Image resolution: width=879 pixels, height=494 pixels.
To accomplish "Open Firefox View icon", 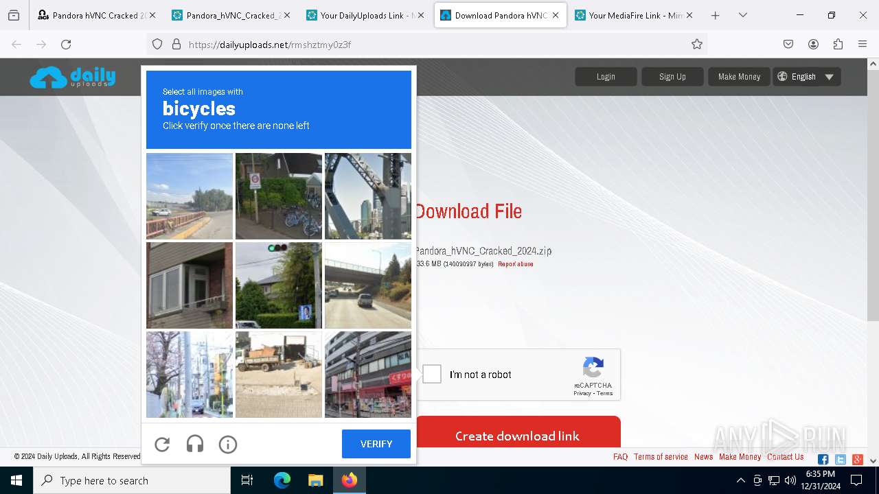I will pos(14,15).
